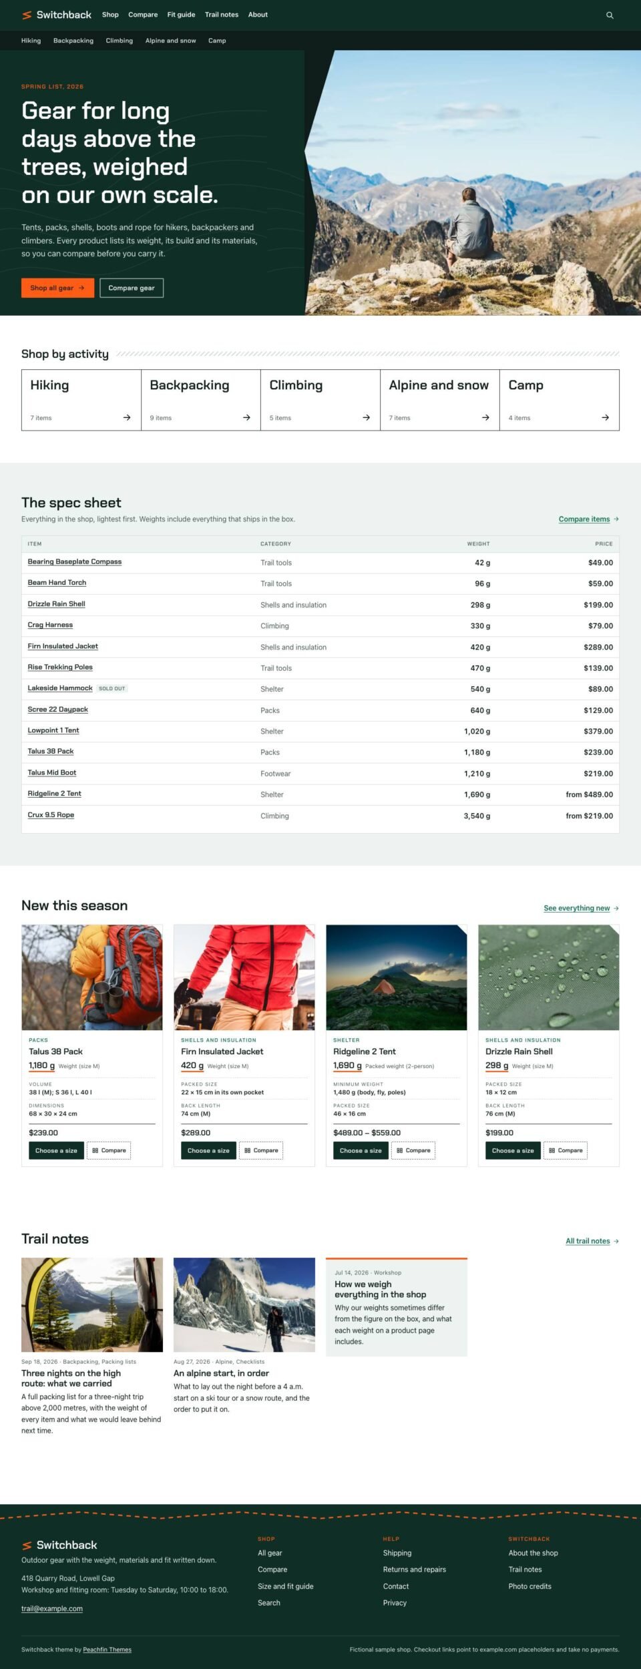Click the Compare gear button in the hero

(132, 288)
